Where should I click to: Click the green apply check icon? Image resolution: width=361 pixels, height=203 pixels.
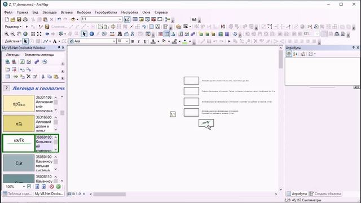tap(59, 187)
